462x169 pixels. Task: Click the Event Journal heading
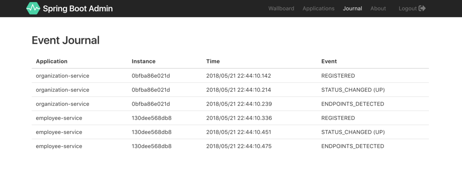66,40
